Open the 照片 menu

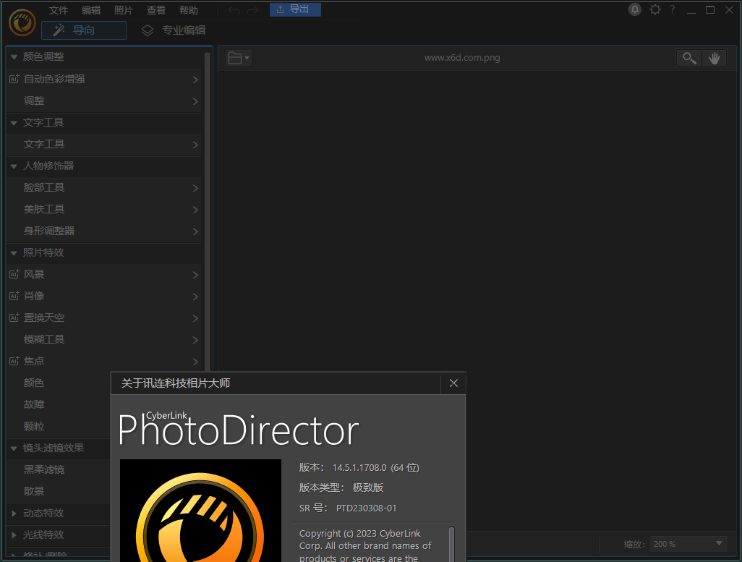pyautogui.click(x=123, y=9)
